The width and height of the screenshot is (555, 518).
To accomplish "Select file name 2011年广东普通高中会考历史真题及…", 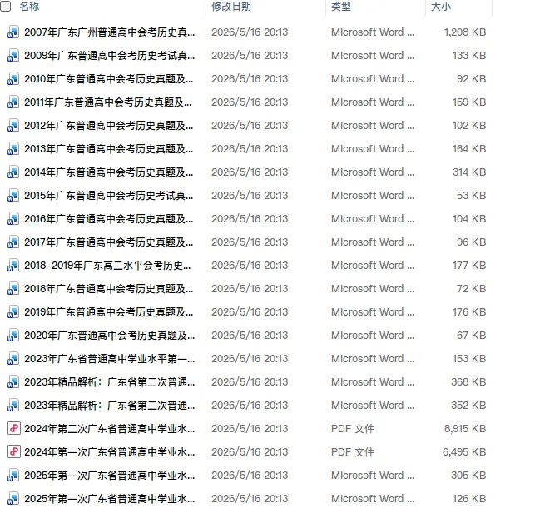I will (108, 102).
